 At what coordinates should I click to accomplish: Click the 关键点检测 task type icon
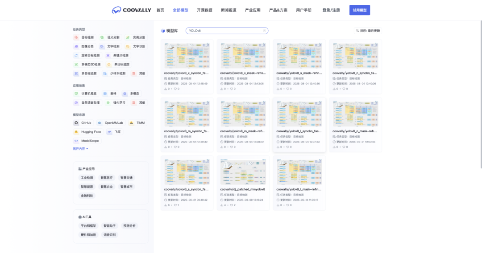108,56
